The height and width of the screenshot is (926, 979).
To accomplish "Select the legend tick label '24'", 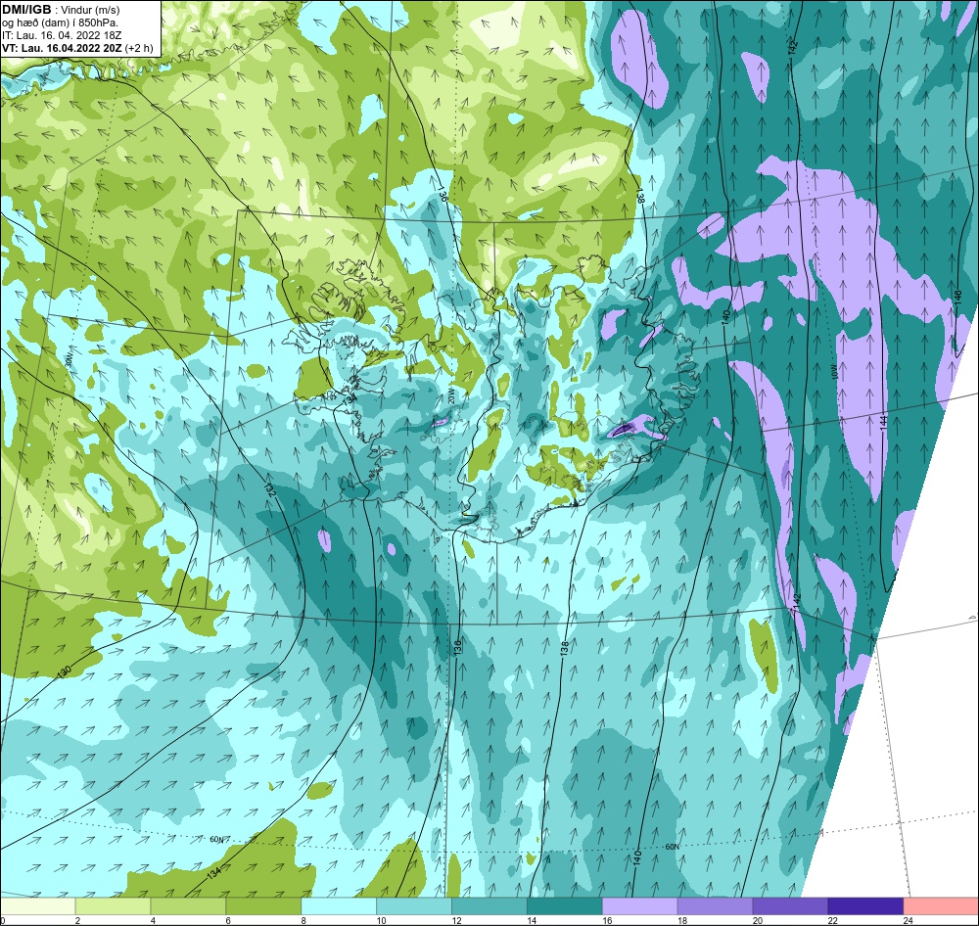I will (907, 920).
